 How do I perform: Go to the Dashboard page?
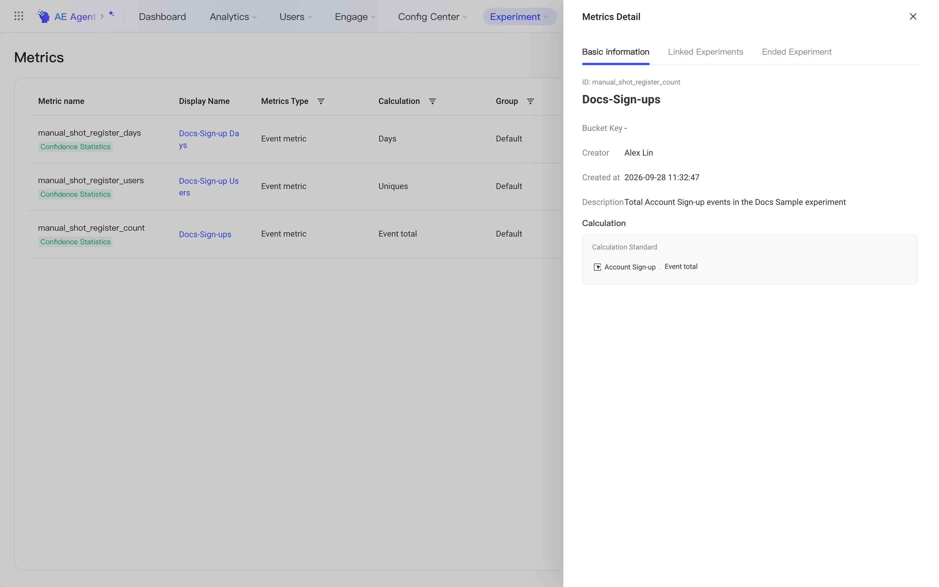tap(162, 17)
